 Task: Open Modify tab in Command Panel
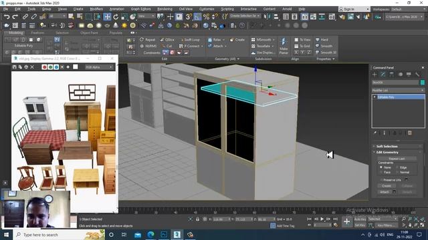coord(383,74)
